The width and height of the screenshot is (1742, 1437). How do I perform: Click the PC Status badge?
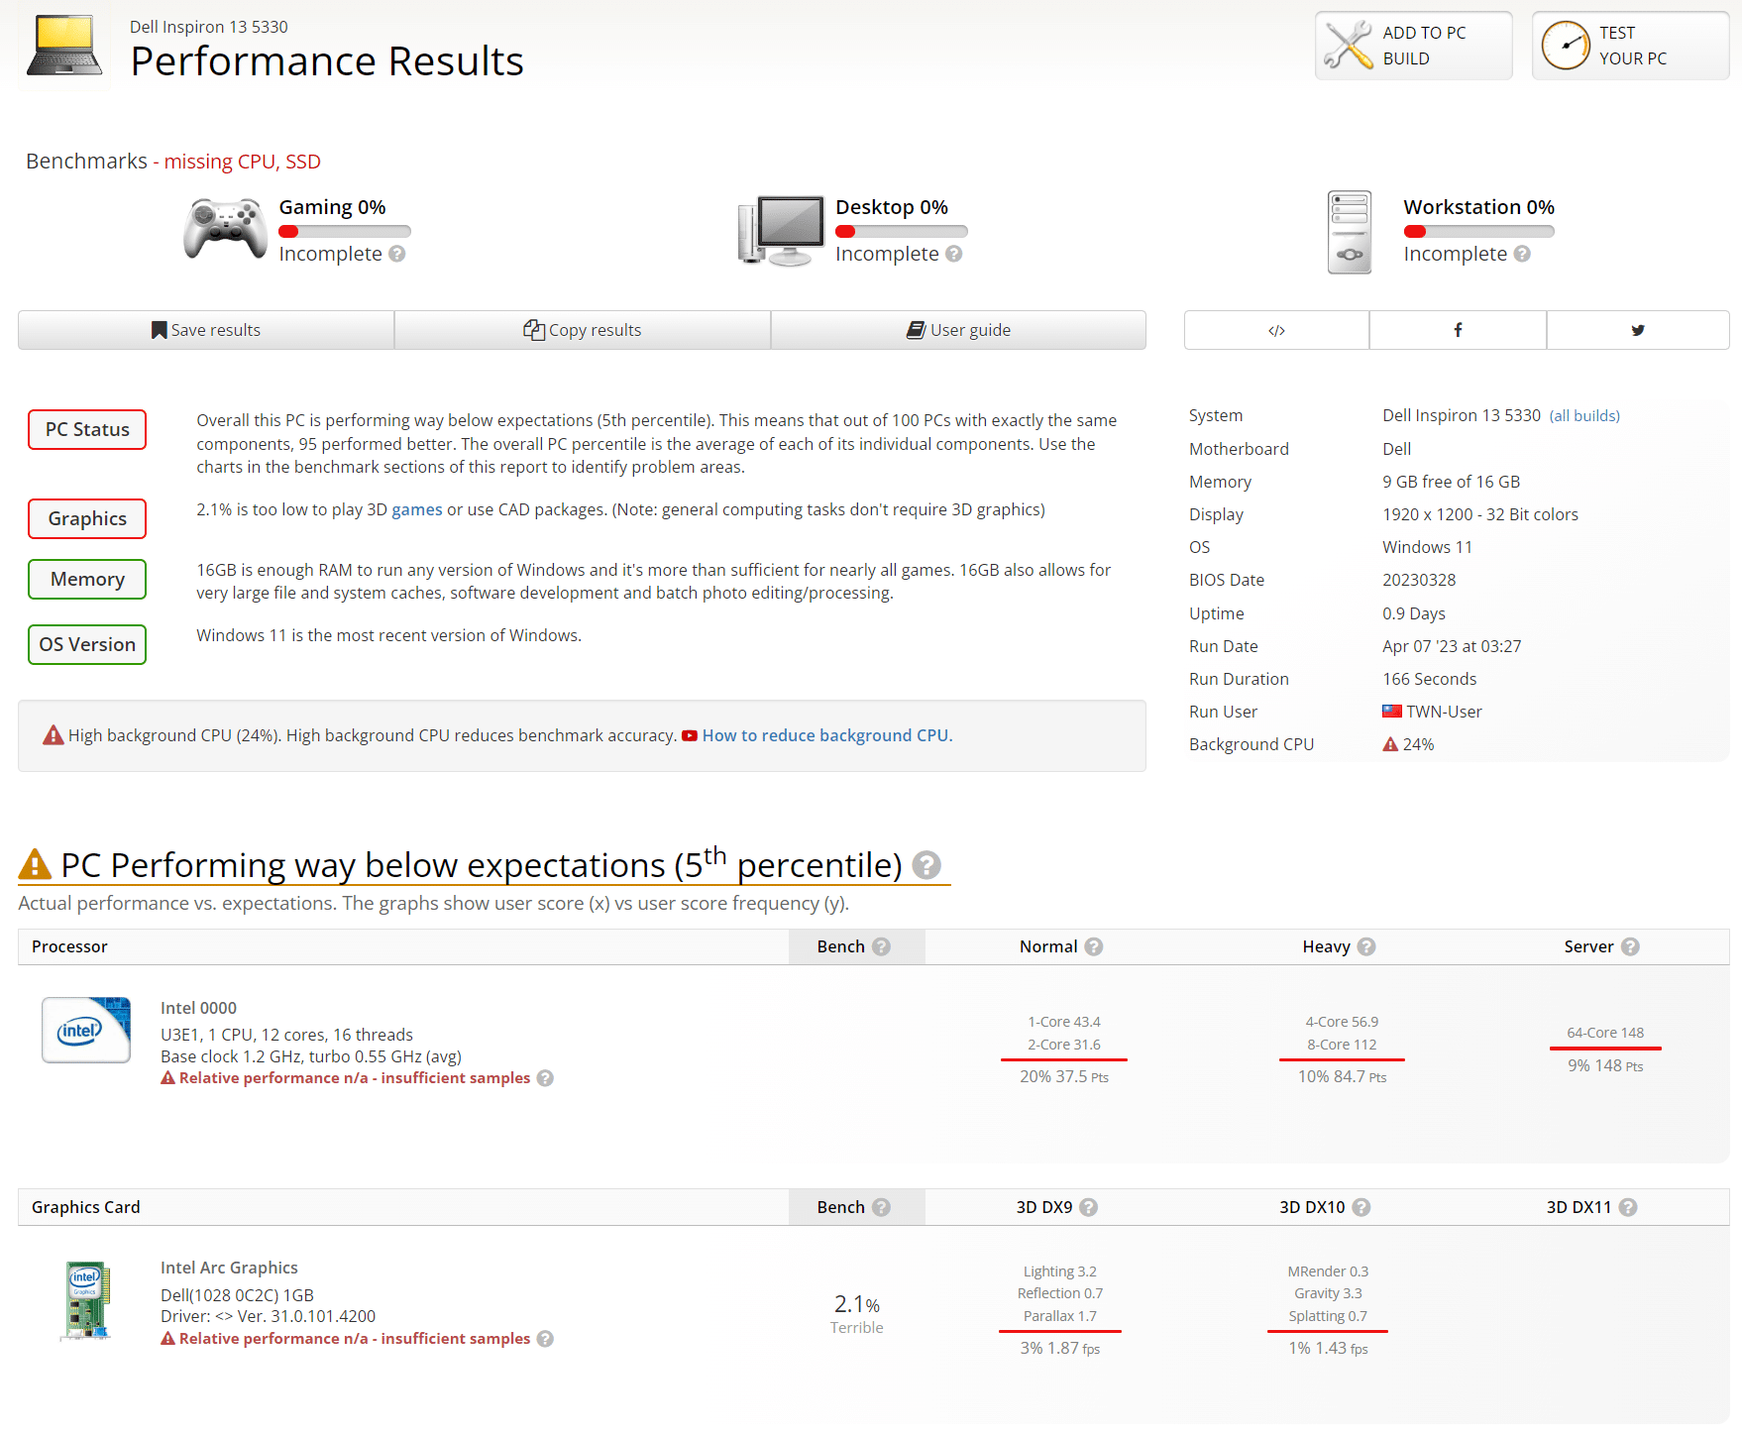pos(87,429)
